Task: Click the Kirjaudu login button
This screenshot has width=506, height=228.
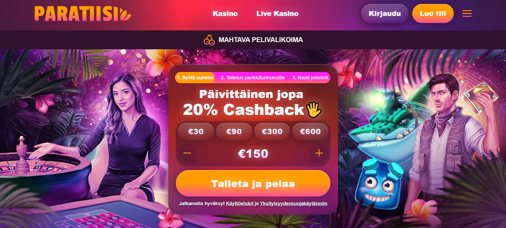Action: [x=385, y=14]
